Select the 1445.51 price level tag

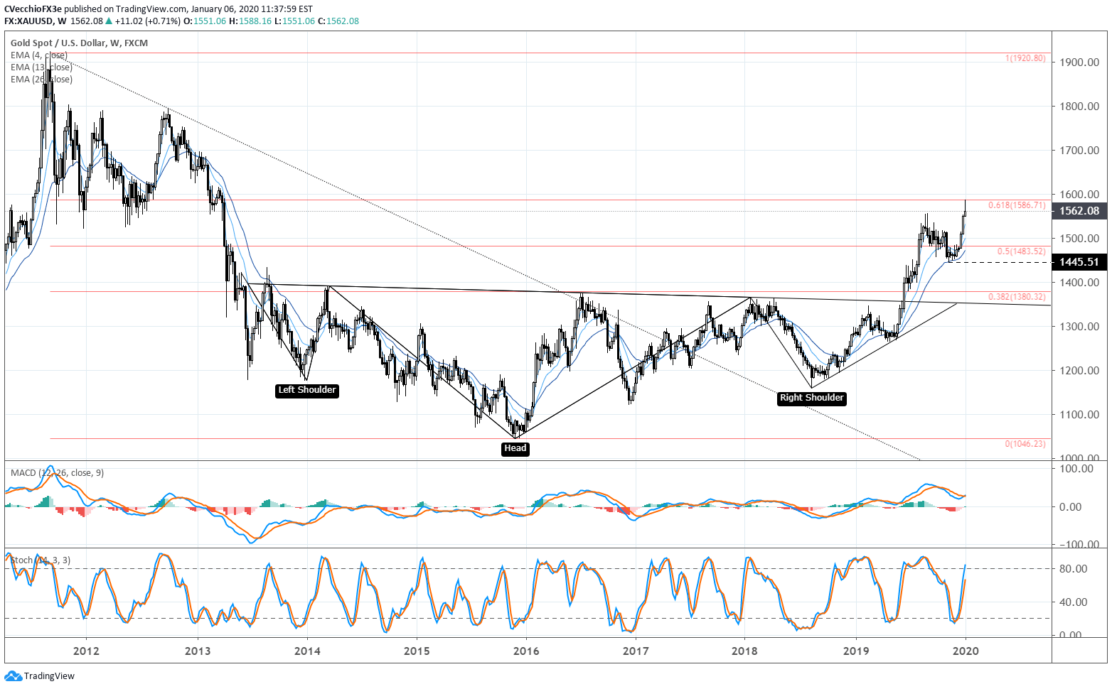click(1079, 262)
